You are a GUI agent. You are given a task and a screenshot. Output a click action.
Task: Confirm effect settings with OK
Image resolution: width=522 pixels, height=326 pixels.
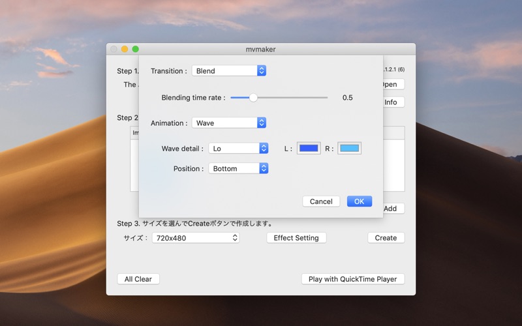[360, 201]
